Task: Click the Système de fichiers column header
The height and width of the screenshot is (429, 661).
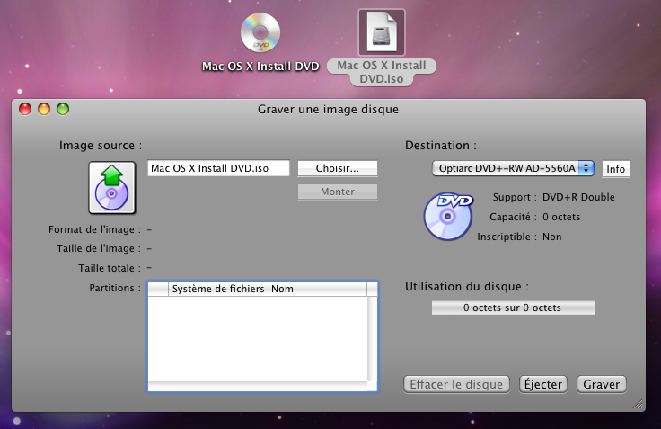Action: pos(218,289)
